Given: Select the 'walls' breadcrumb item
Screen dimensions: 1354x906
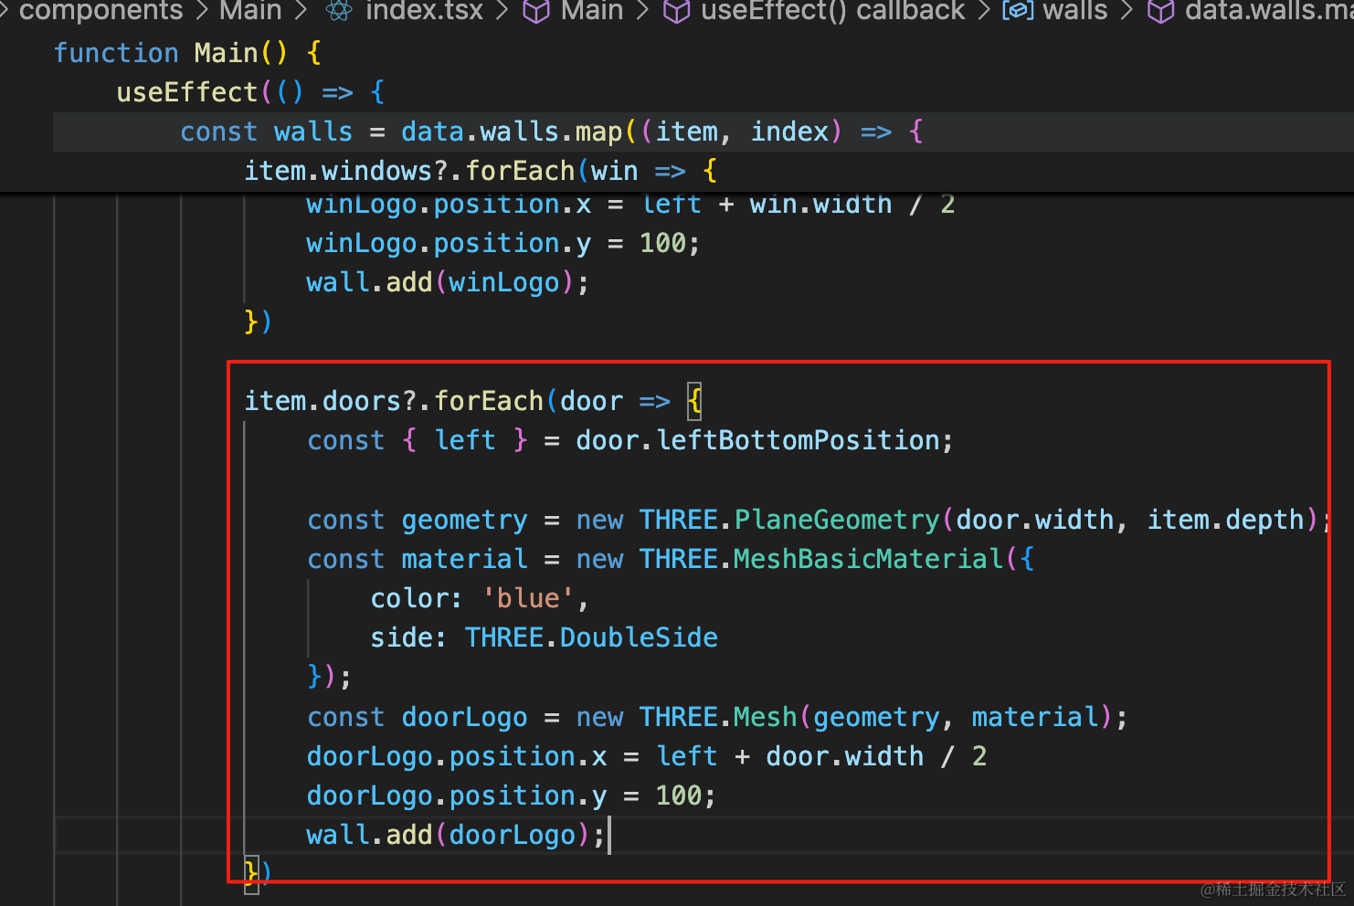Looking at the screenshot, I should click(1074, 11).
